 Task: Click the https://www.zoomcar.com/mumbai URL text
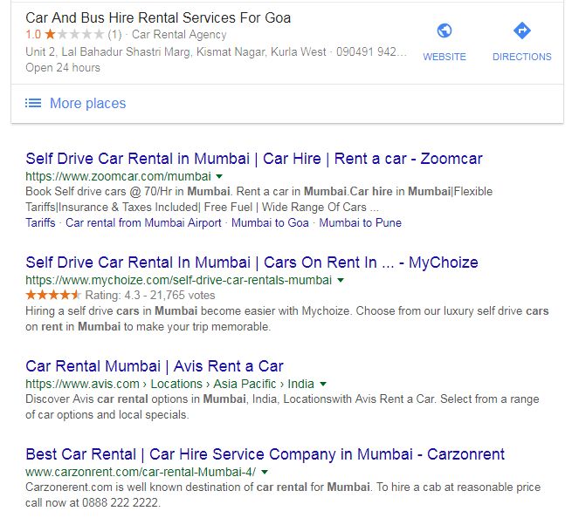tap(118, 176)
